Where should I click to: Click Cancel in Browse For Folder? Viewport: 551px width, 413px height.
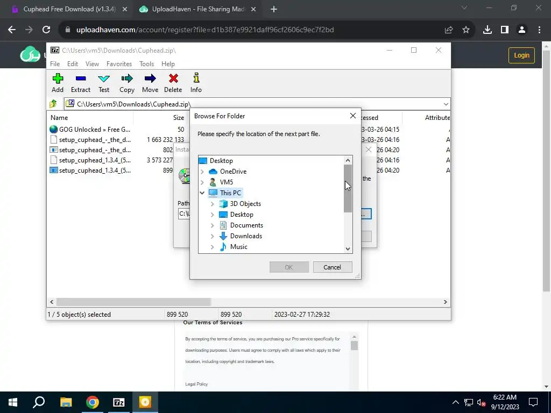pos(332,267)
